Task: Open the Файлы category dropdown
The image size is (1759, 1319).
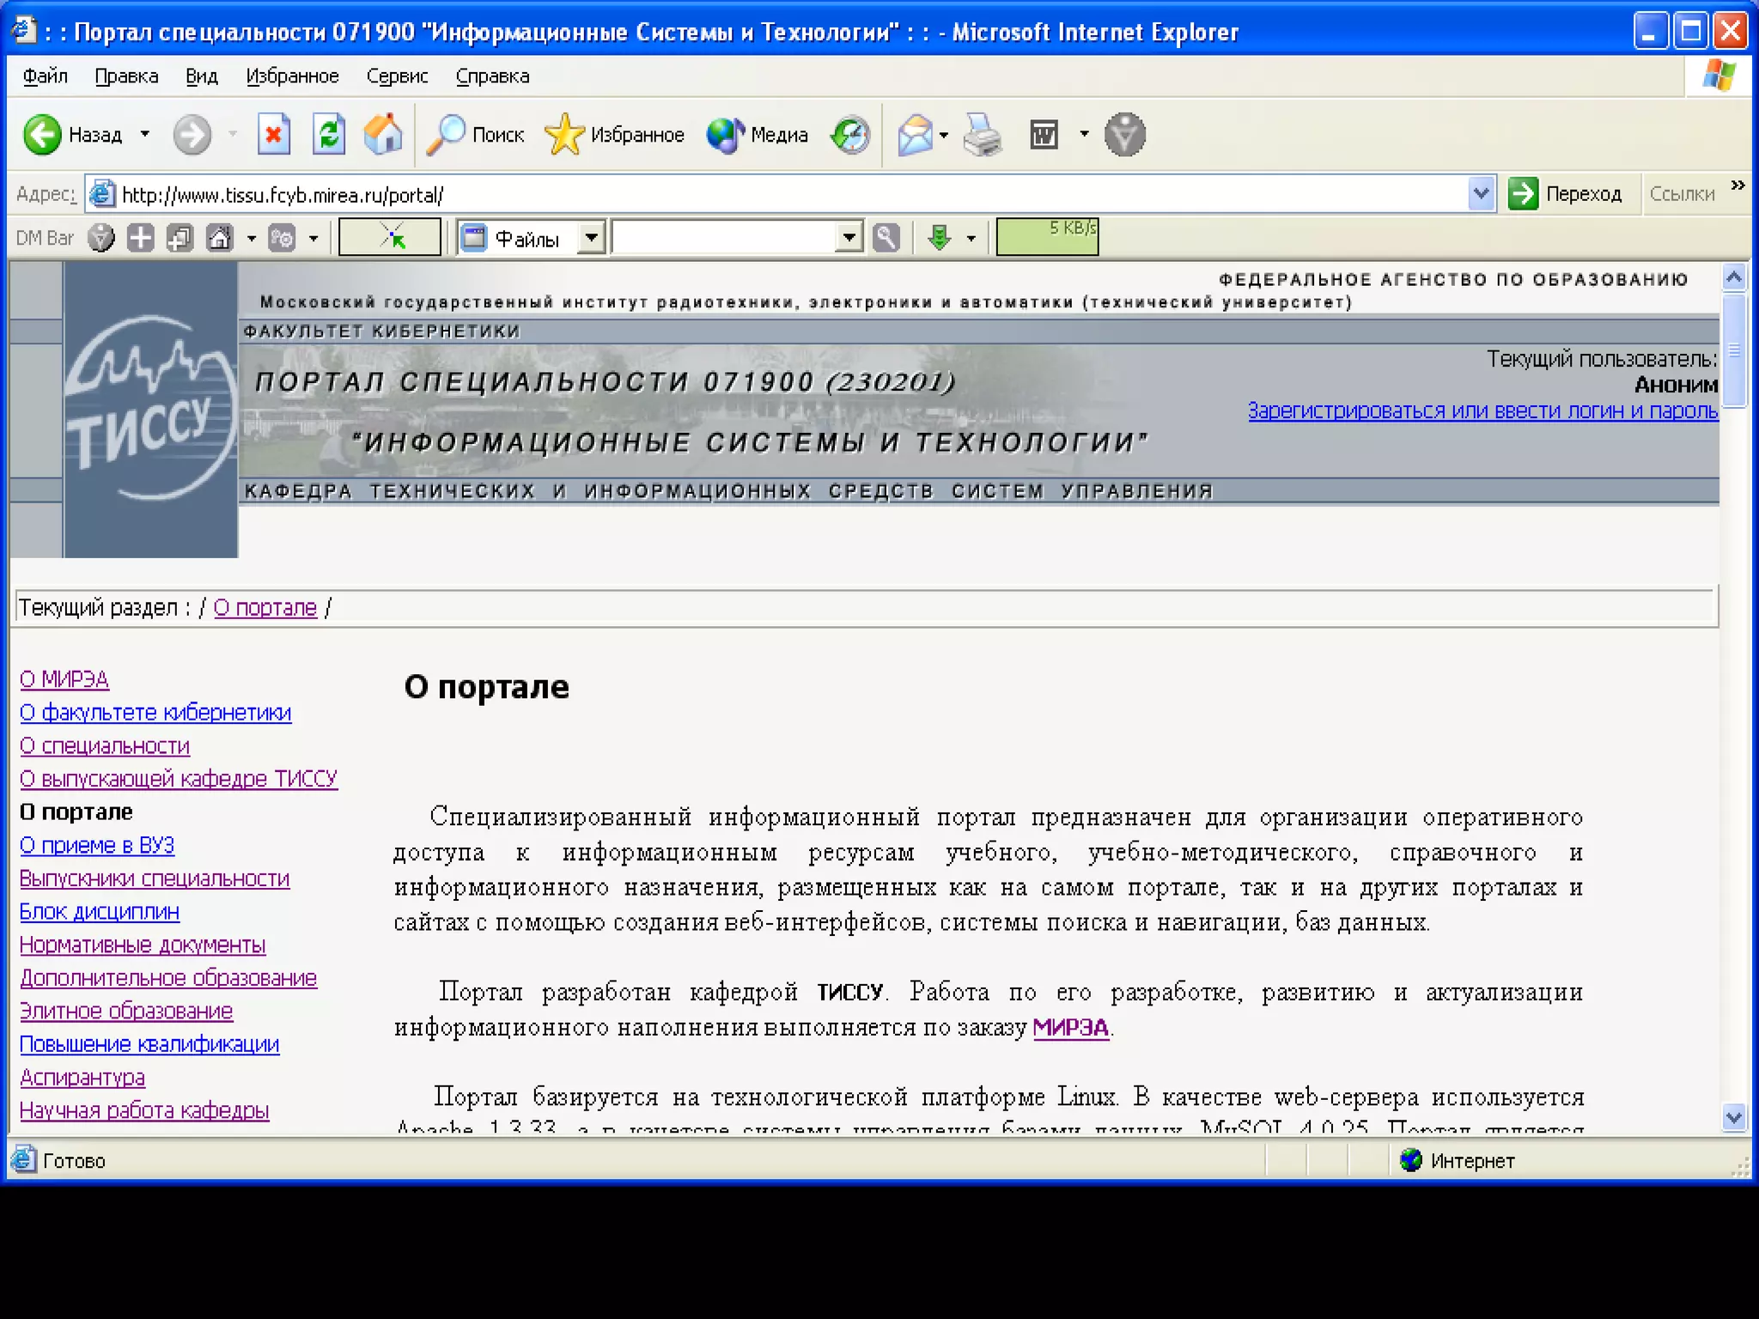Action: 592,237
